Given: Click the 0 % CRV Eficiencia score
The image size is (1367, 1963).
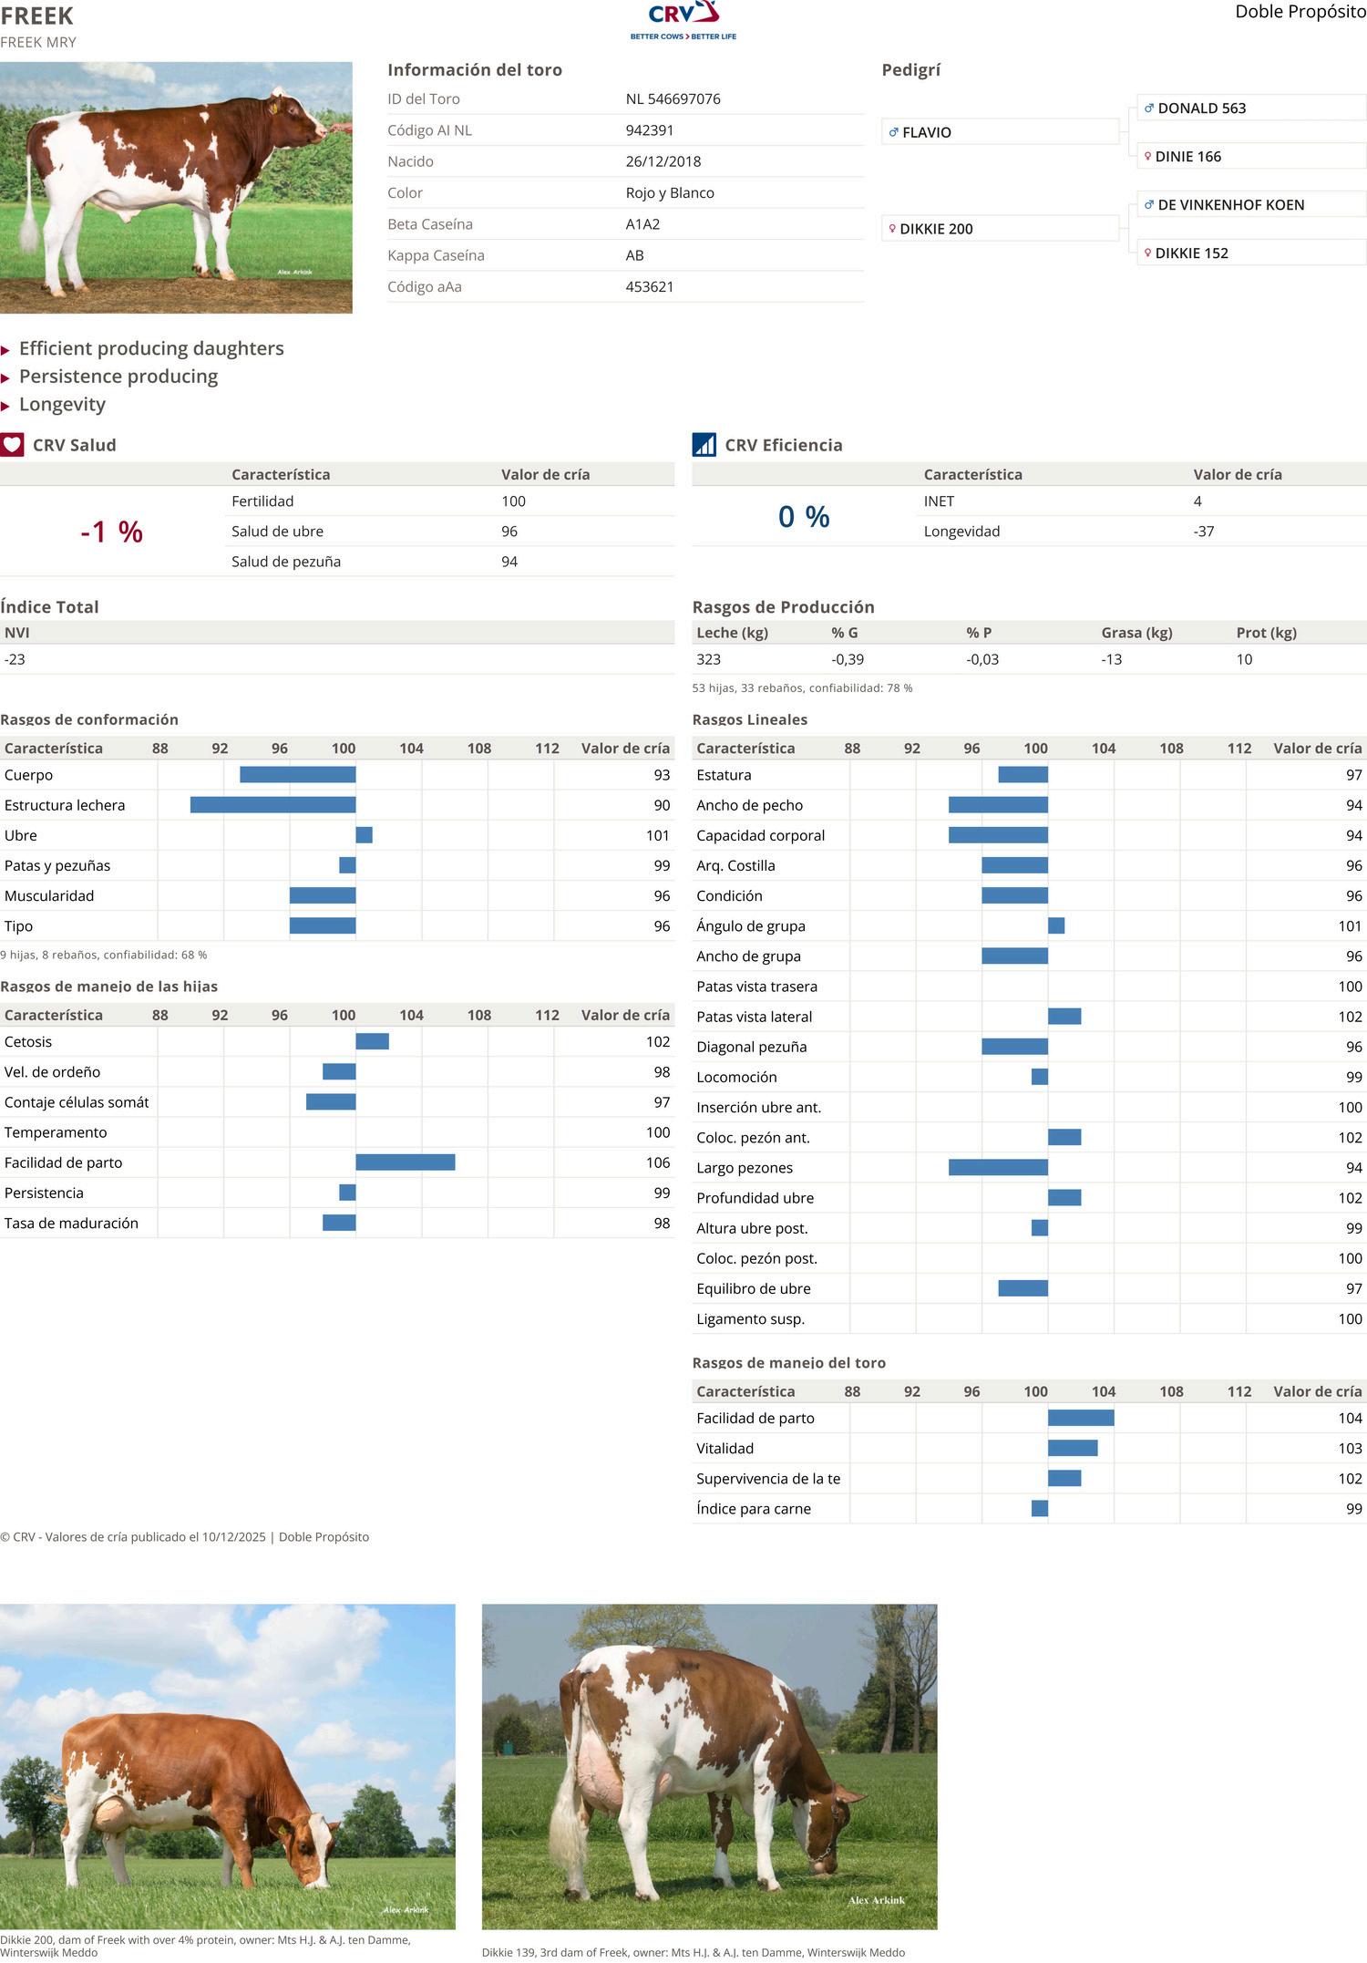Looking at the screenshot, I should [x=804, y=517].
